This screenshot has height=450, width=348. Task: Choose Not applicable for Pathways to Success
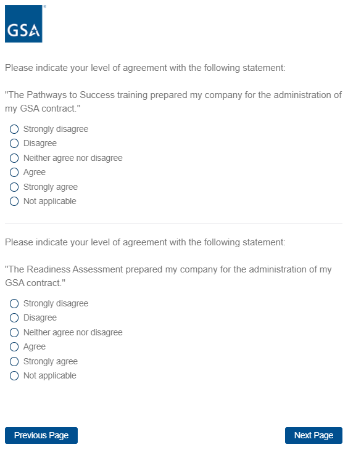click(14, 201)
